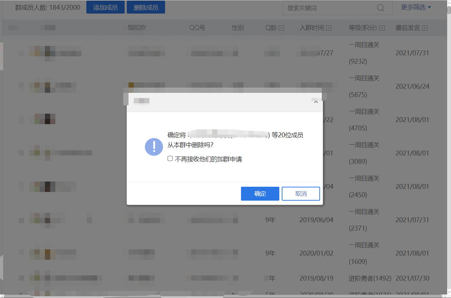451x298 pixels.
Task: Enable 不再接收他们的加群申请 checkbox
Action: (x=170, y=158)
